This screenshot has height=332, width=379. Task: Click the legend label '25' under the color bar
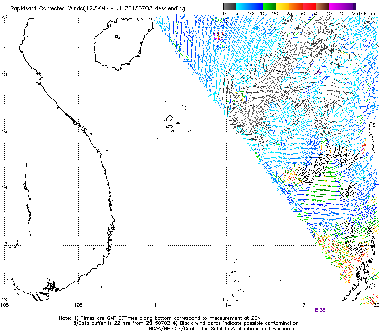(289, 14)
